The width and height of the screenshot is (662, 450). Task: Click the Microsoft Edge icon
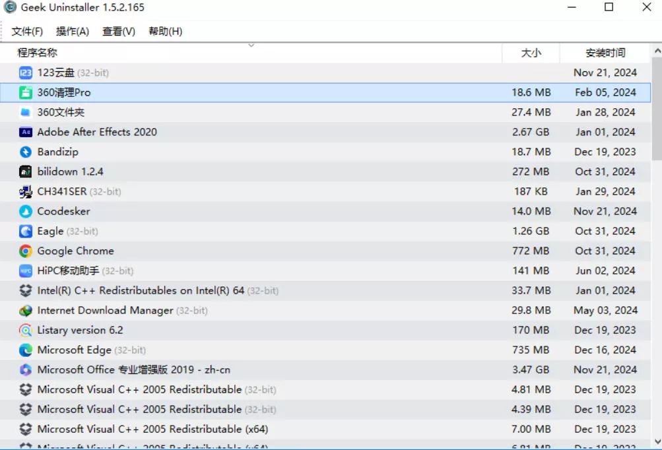point(25,350)
